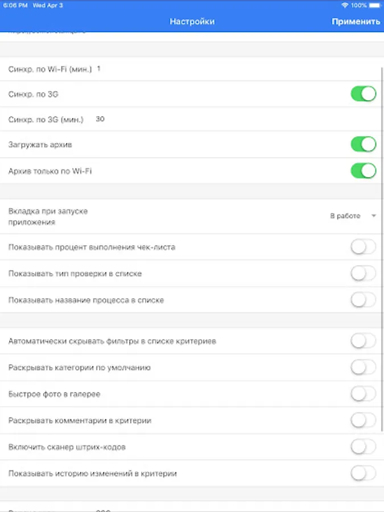Turn on Быстрое фото в галерее

coord(364,394)
